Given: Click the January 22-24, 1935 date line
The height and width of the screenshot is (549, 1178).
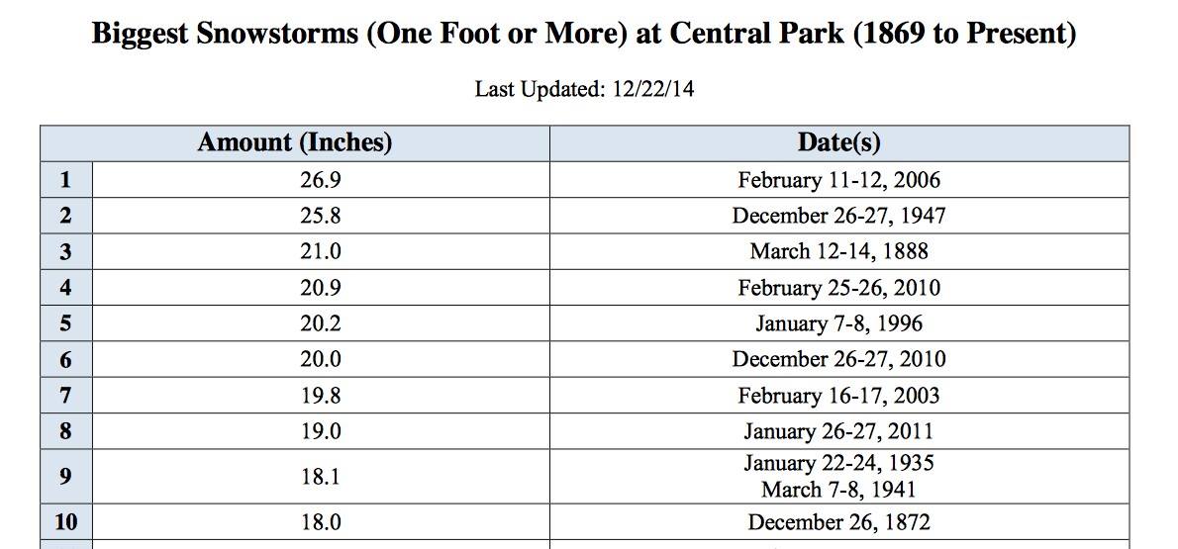Looking at the screenshot, I should point(838,463).
